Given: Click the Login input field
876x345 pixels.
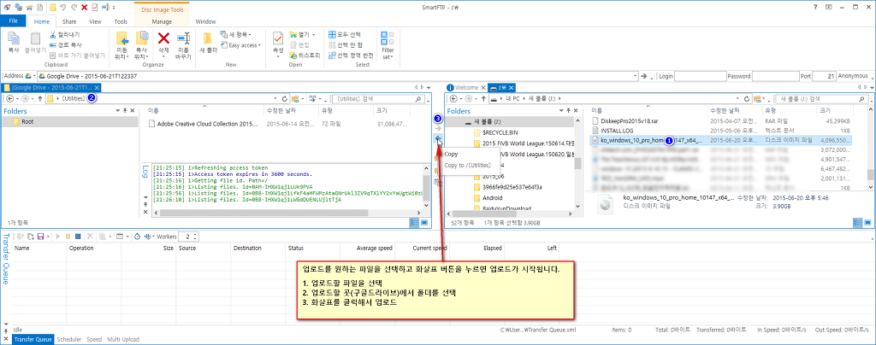Looking at the screenshot, I should (701, 76).
